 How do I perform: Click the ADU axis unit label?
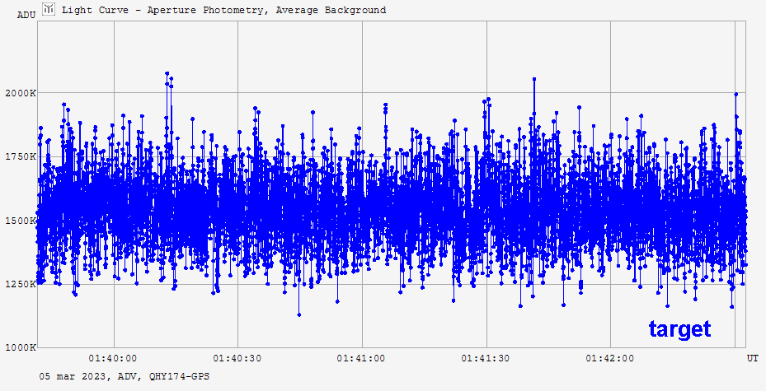26,15
